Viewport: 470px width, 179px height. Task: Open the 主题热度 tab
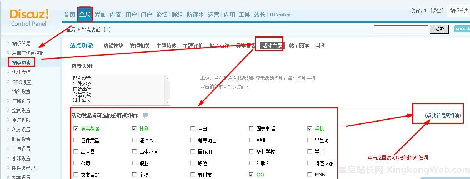pos(166,46)
